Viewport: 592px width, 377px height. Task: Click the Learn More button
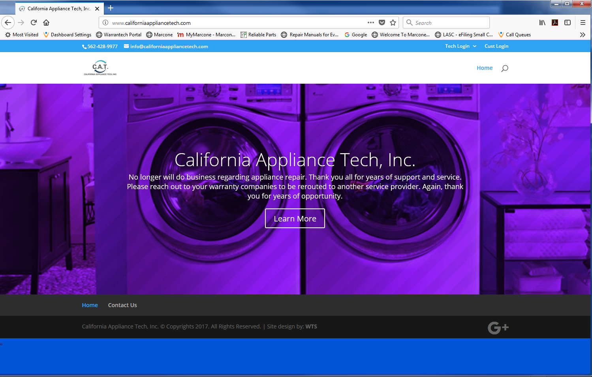(295, 218)
